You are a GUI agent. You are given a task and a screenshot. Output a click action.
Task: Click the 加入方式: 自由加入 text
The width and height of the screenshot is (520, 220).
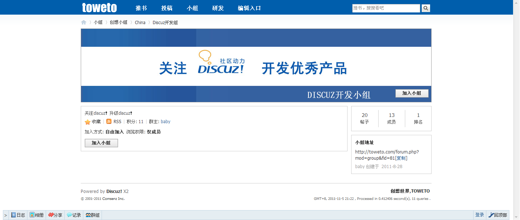(x=104, y=132)
